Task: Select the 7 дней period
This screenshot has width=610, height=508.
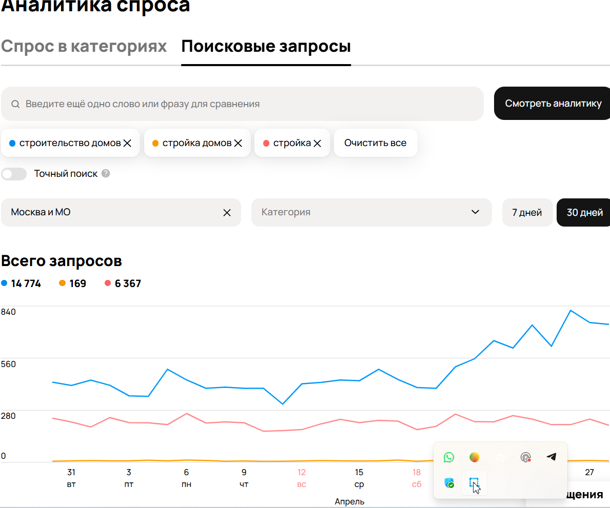Action: 527,212
